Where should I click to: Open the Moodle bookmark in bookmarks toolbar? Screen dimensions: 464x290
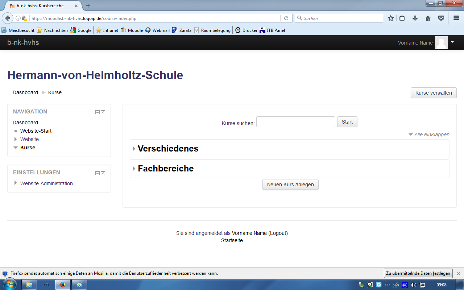tap(132, 30)
